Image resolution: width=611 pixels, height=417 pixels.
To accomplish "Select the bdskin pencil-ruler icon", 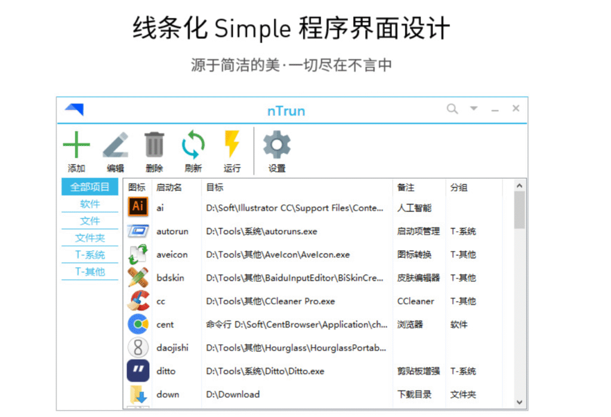I will point(138,278).
